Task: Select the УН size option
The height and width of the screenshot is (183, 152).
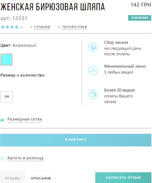Action: (x=6, y=97)
